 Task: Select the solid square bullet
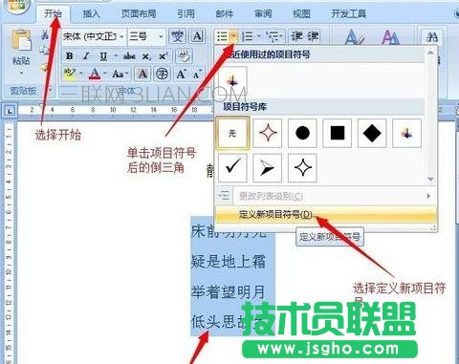coord(338,133)
